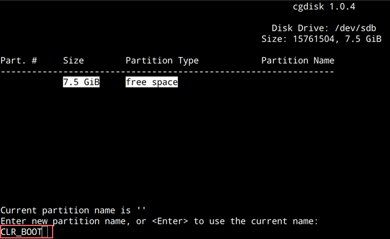The width and height of the screenshot is (390, 239).
Task: Click the CLR_BOOT partition name input
Action: click(27, 232)
